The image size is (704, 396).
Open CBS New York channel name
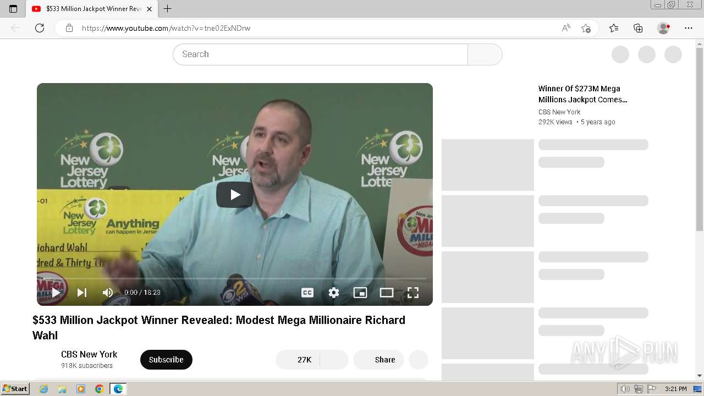click(x=89, y=354)
